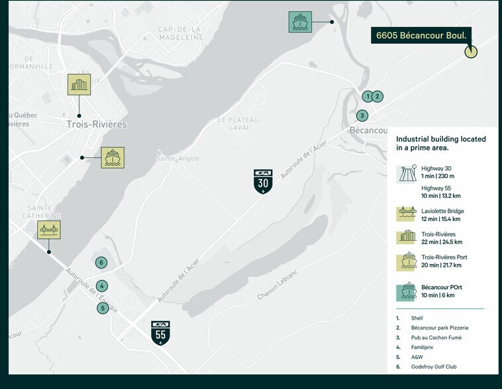Image resolution: width=502 pixels, height=389 pixels.
Task: Open the Godefroy Golf Club list entry
Action: click(x=433, y=367)
